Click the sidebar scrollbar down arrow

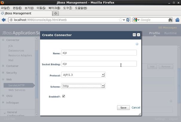[x=37, y=114]
